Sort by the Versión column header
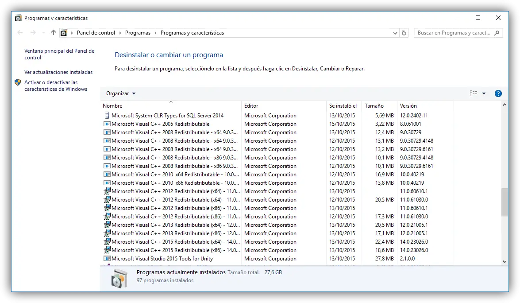This screenshot has height=303, width=520. pos(425,106)
